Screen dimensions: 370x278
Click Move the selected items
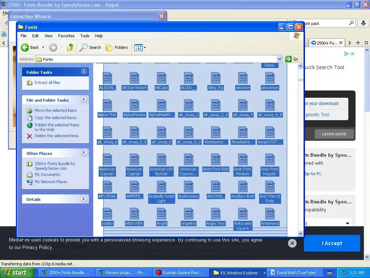56,110
